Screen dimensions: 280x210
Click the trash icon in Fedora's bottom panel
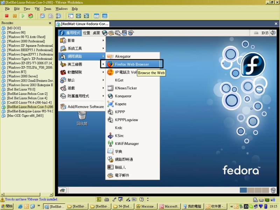point(273,190)
